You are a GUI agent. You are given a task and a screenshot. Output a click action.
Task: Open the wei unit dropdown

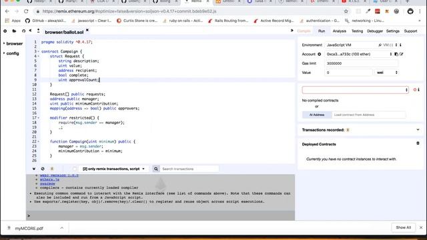point(387,73)
